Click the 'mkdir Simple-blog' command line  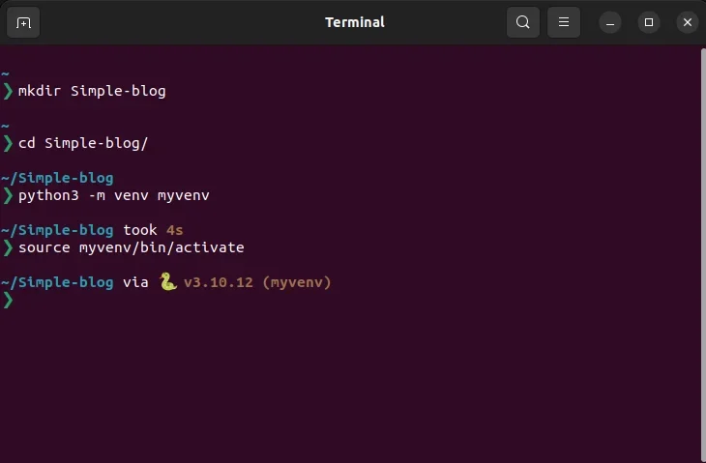tap(92, 91)
